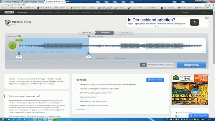Bookmark this page with the star icon
Viewport: 215px width, 121px height.
tap(206, 5)
